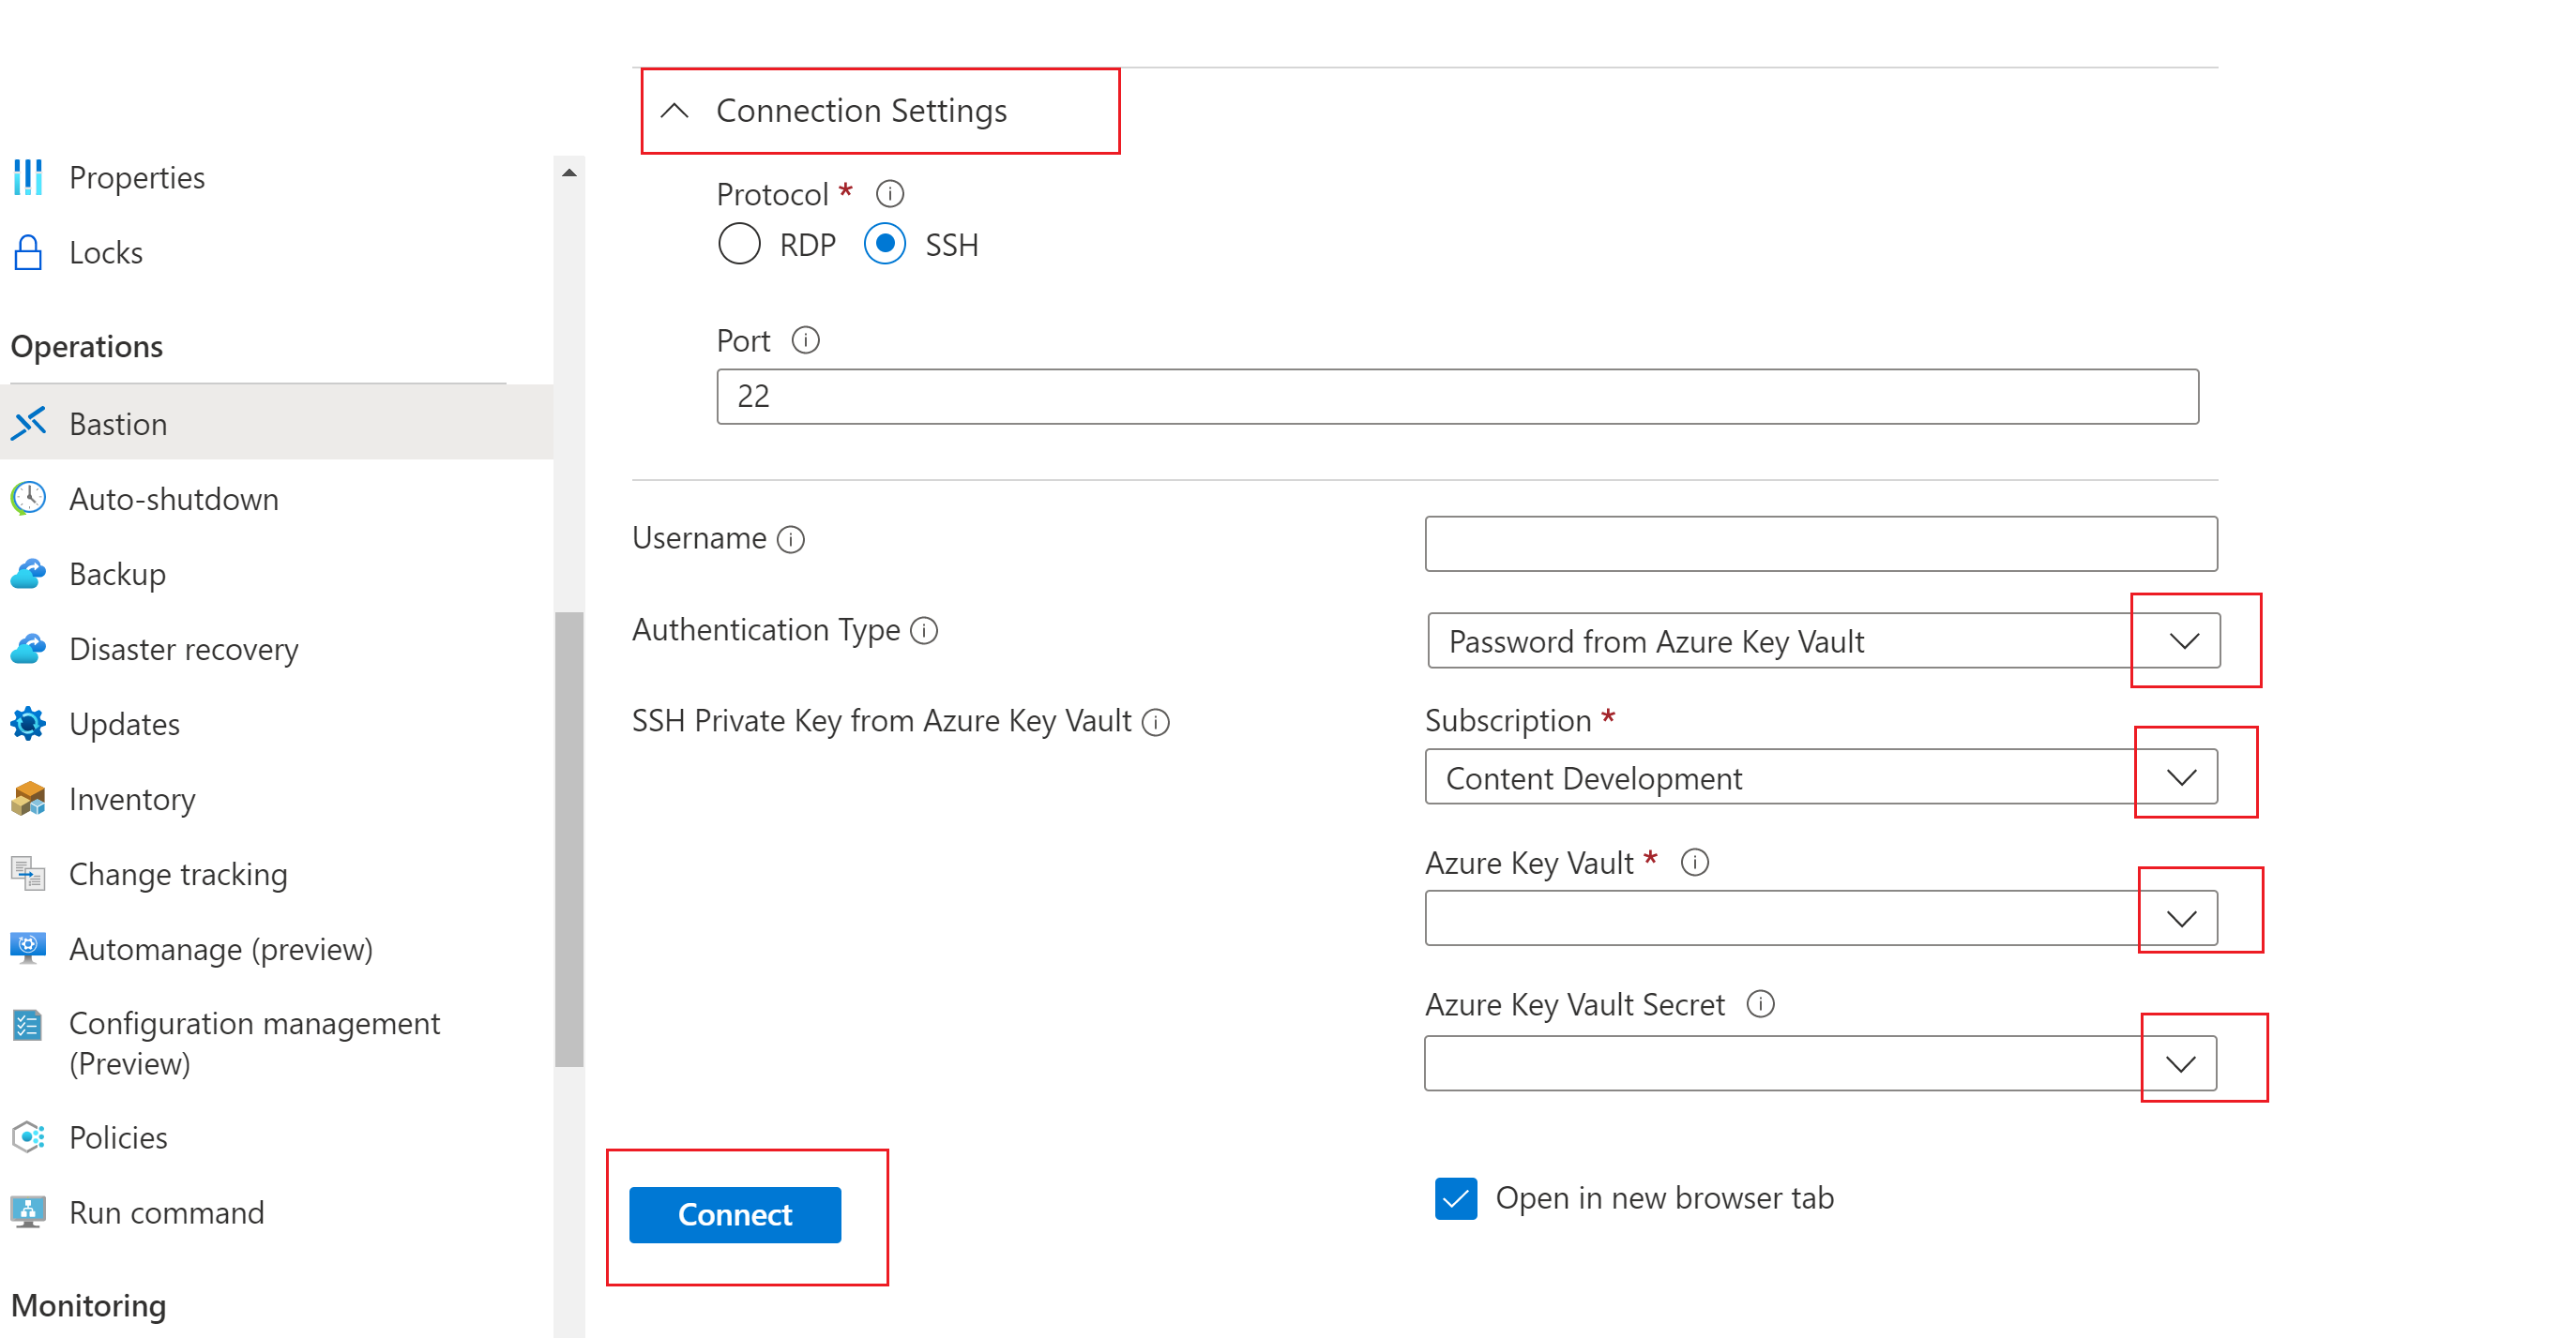The image size is (2576, 1338).
Task: Click the Automanage (preview) icon
Action: [31, 948]
